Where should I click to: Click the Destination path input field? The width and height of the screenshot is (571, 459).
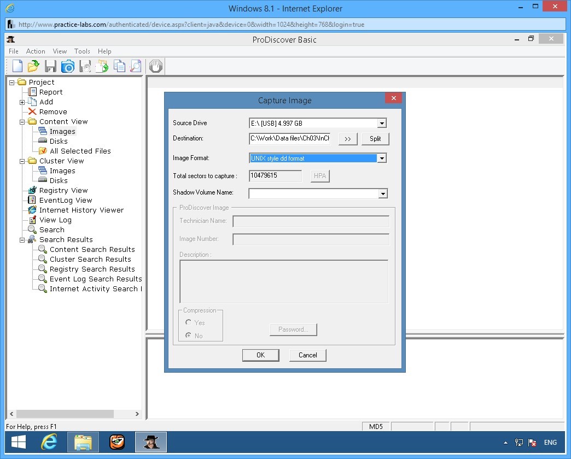290,139
